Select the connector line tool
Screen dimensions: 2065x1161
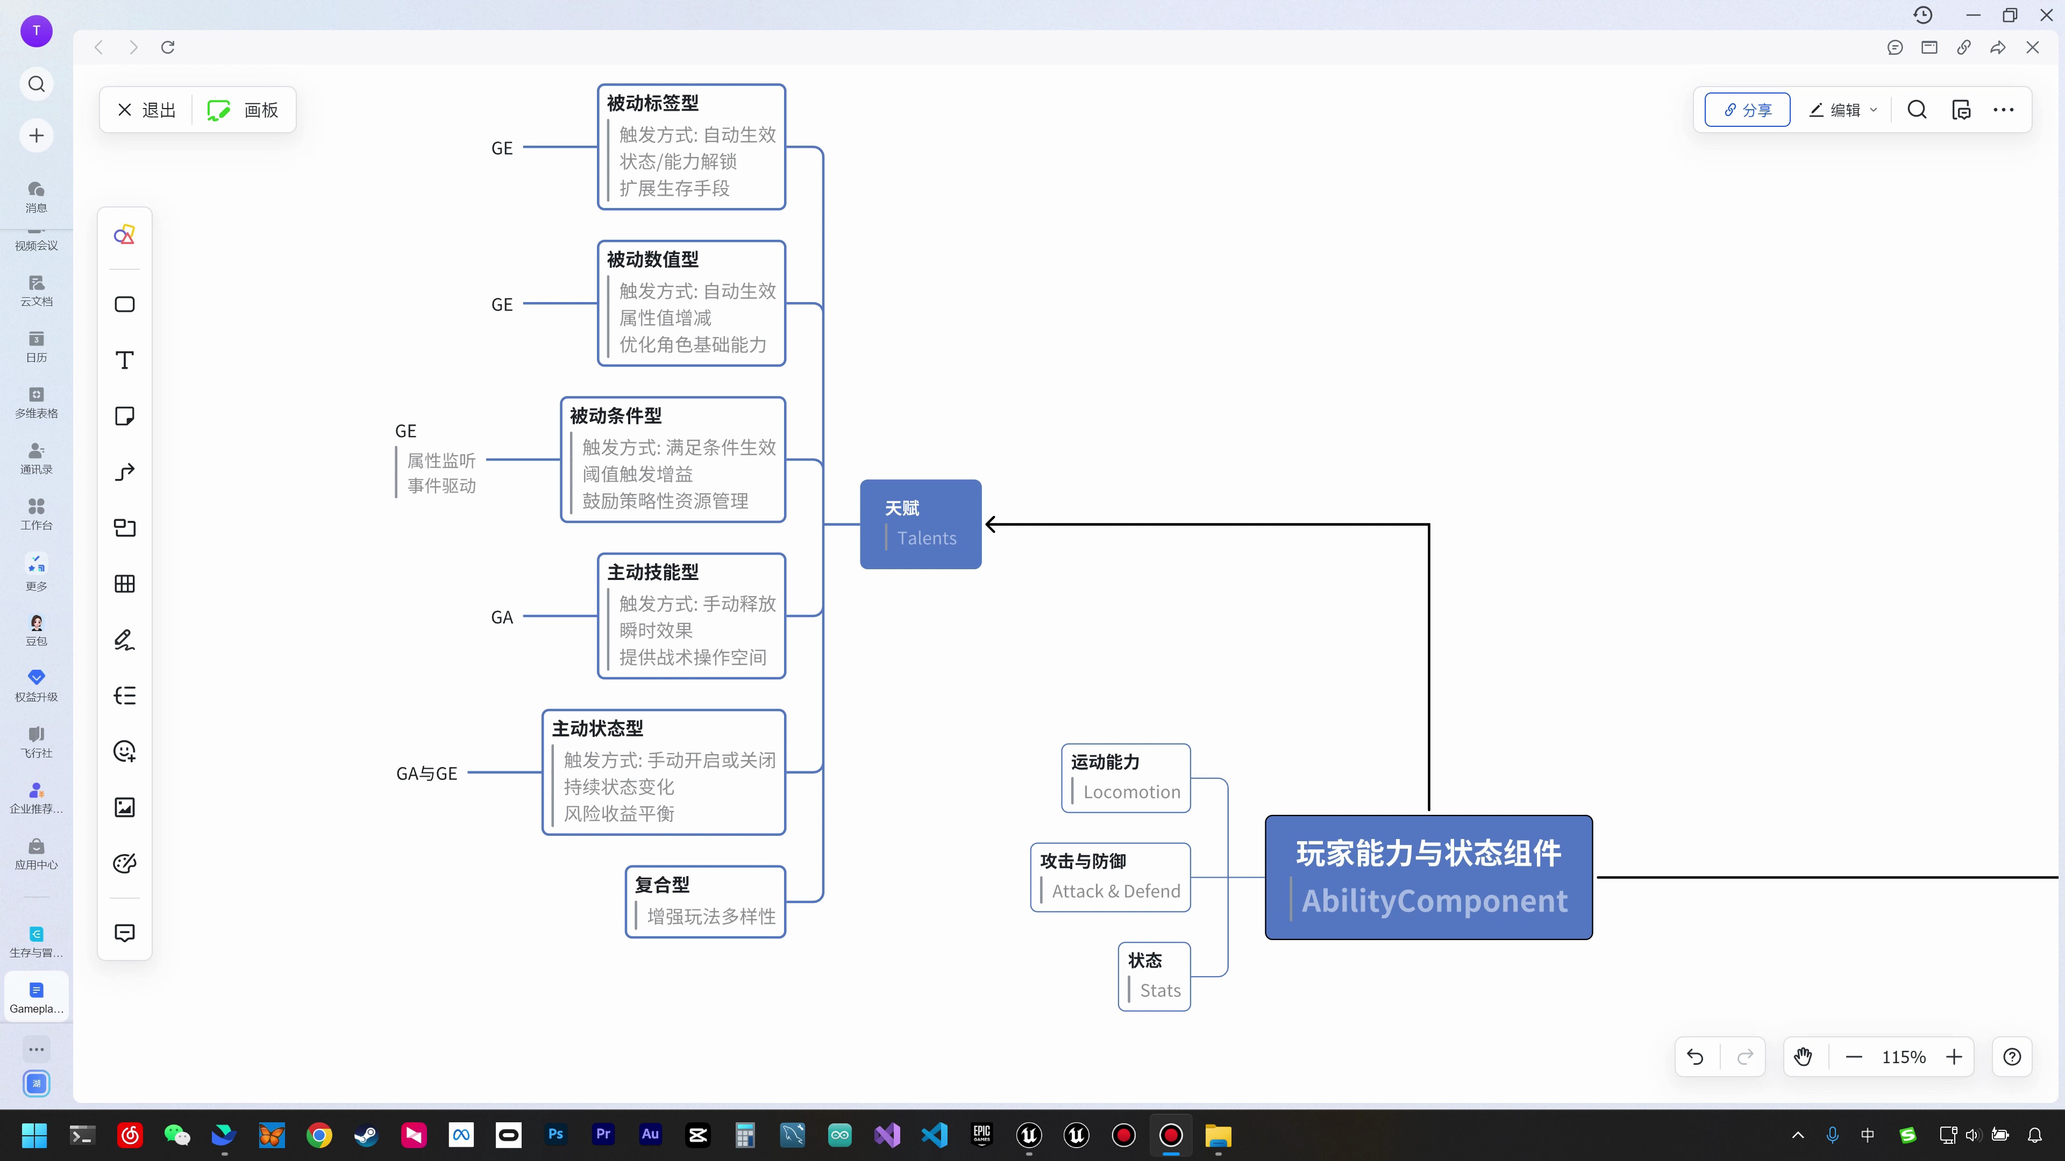pos(124,472)
